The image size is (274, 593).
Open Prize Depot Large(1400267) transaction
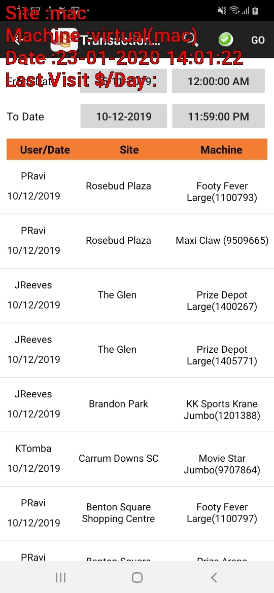coord(137,296)
